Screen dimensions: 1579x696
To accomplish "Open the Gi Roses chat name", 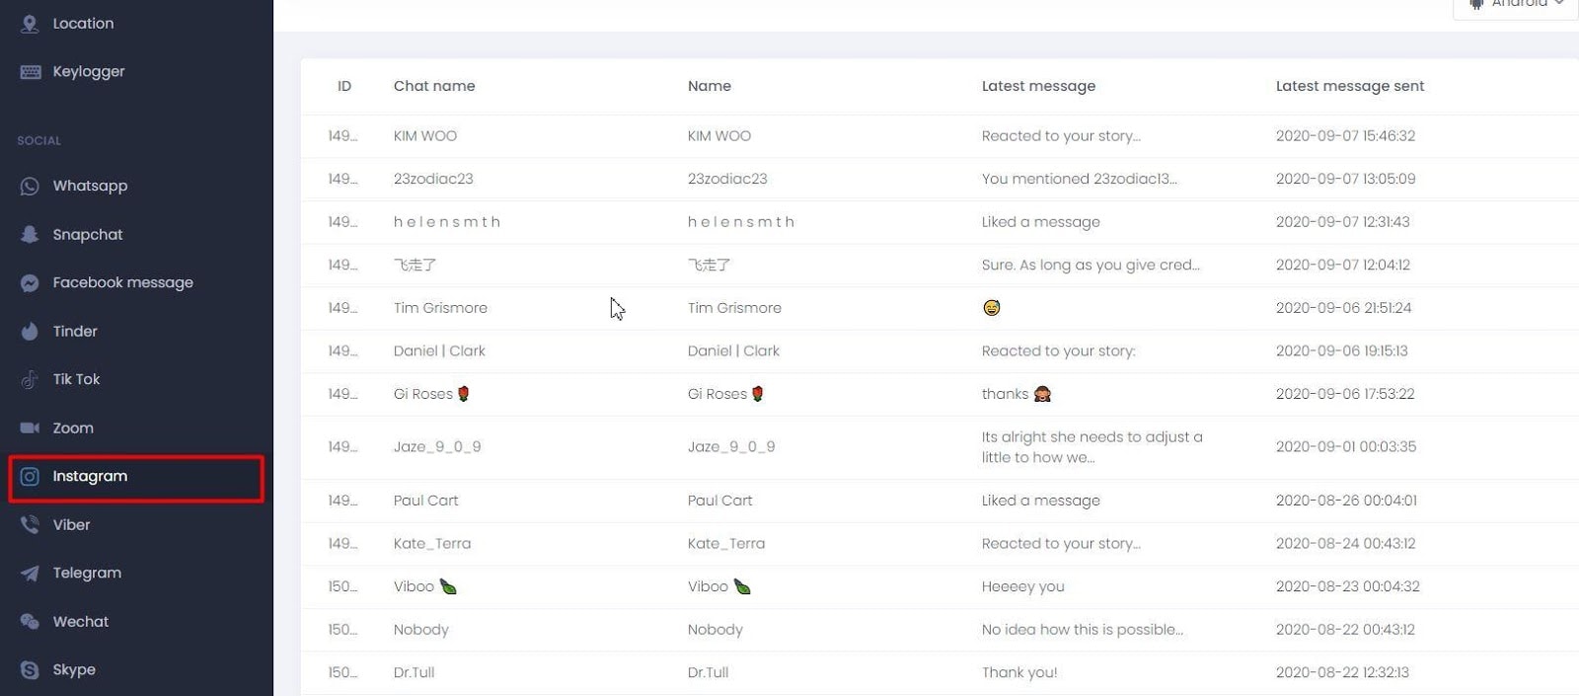I will click(431, 394).
